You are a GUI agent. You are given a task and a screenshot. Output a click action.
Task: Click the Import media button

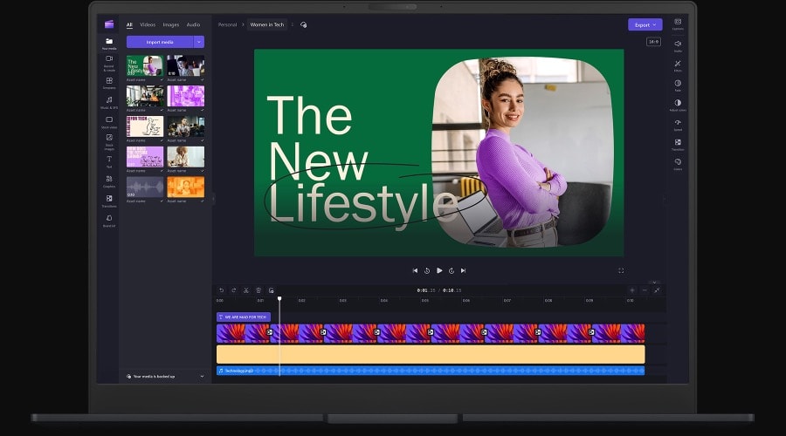tap(159, 42)
